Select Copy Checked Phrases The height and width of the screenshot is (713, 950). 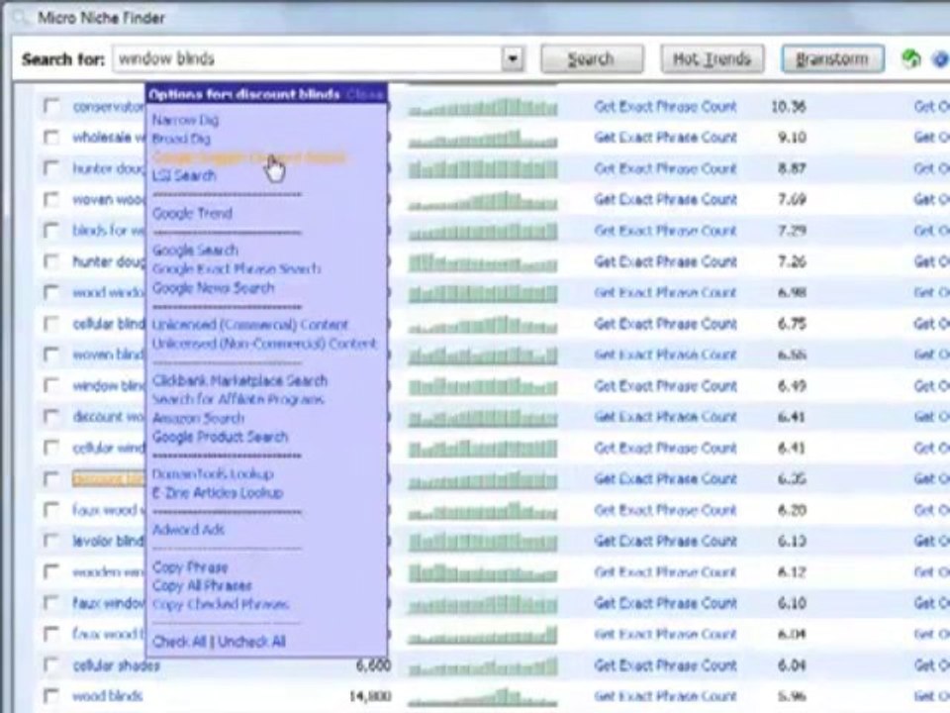(221, 604)
